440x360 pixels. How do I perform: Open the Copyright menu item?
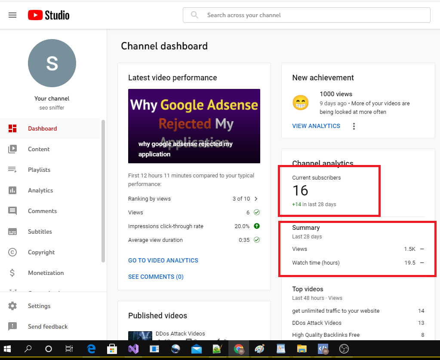(x=50, y=252)
